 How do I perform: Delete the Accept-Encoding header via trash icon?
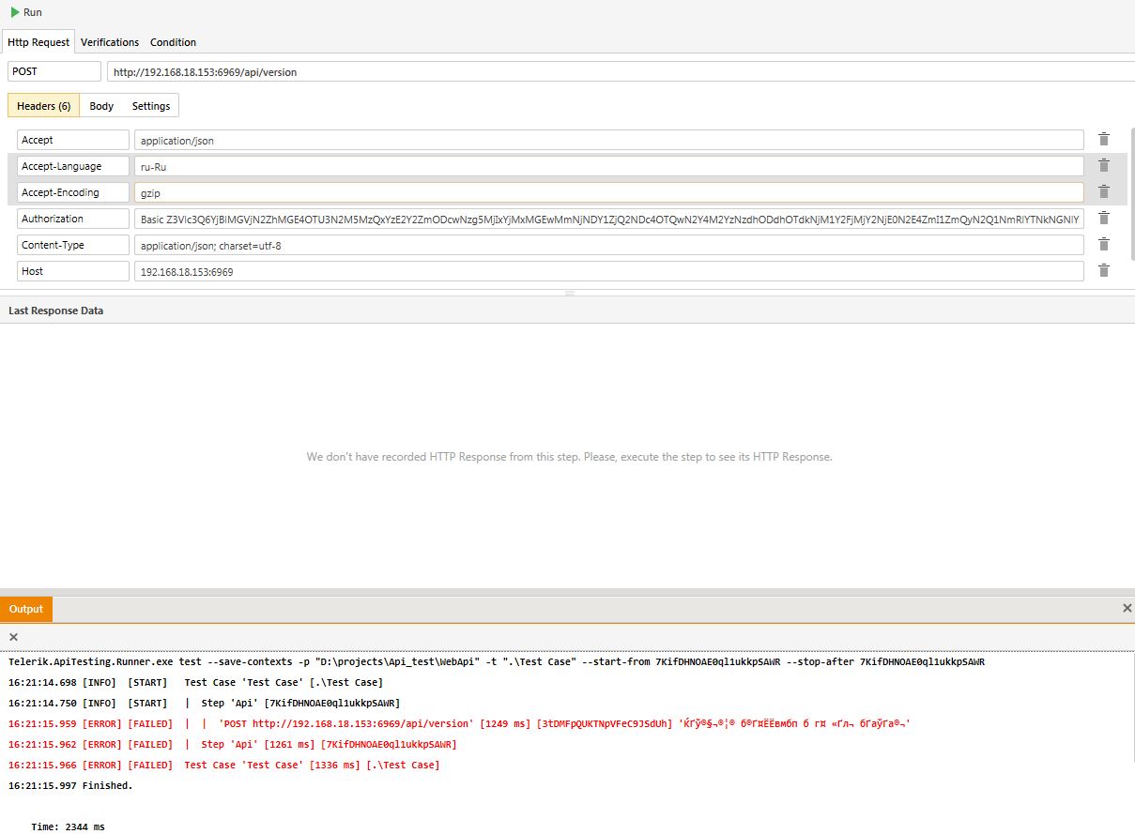pos(1104,192)
